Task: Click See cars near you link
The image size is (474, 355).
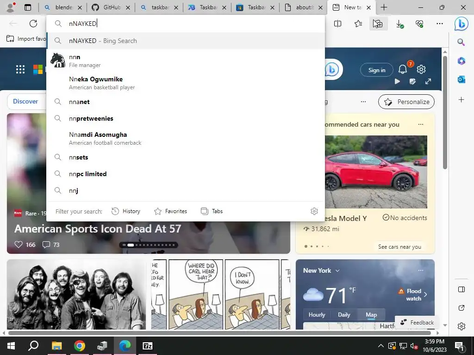Action: (x=399, y=247)
